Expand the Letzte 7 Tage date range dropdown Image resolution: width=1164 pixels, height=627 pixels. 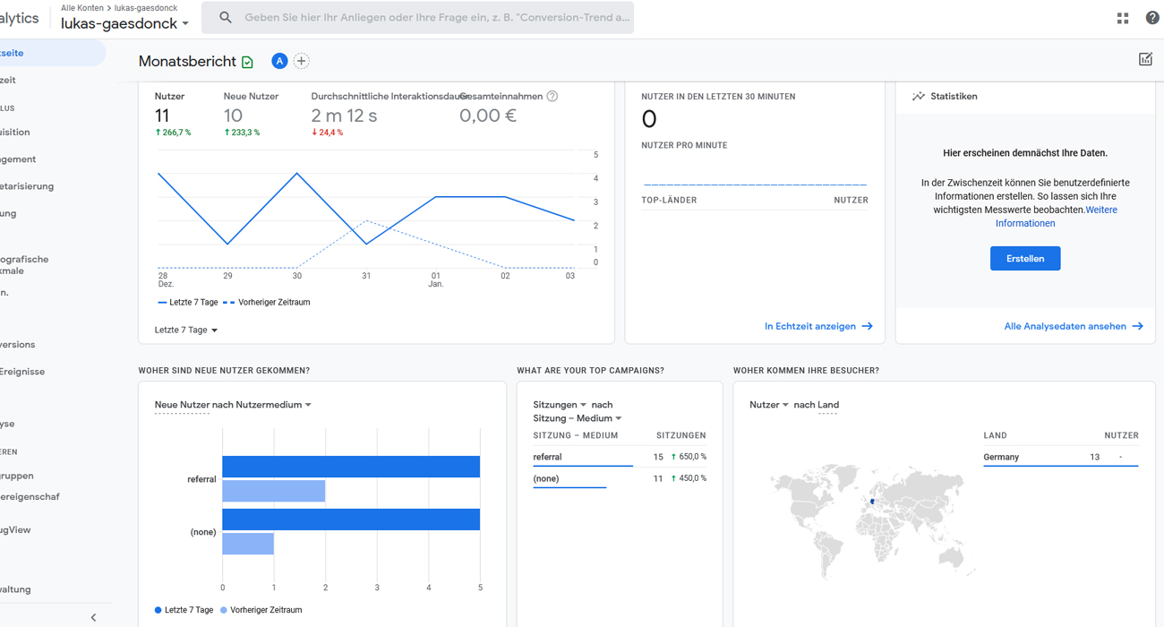[x=186, y=330]
